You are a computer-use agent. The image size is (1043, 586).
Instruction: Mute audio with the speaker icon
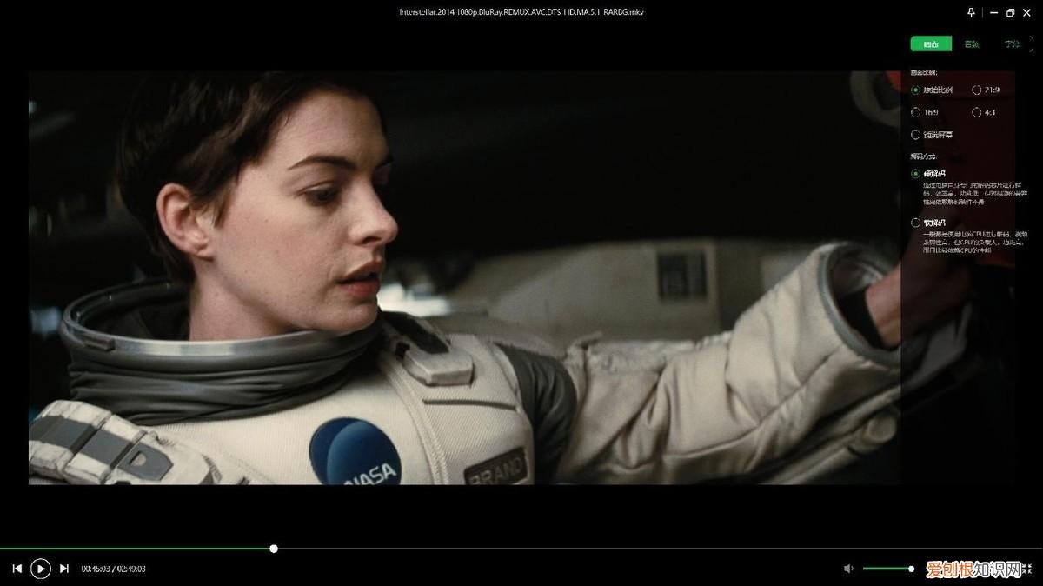click(x=848, y=569)
